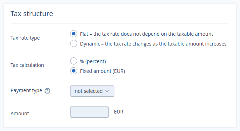Click the help icon beside Payment type
240x131 pixels.
(47, 91)
